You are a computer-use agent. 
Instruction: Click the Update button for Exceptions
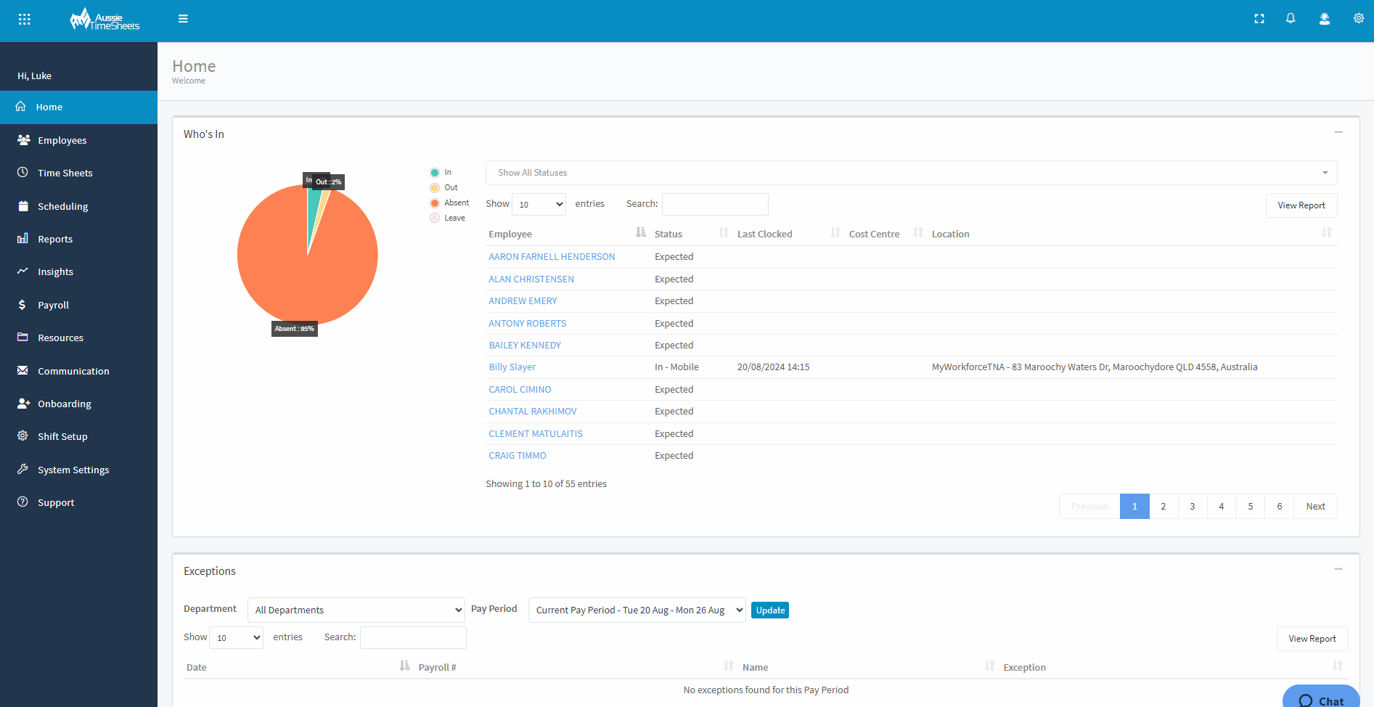pyautogui.click(x=769, y=610)
